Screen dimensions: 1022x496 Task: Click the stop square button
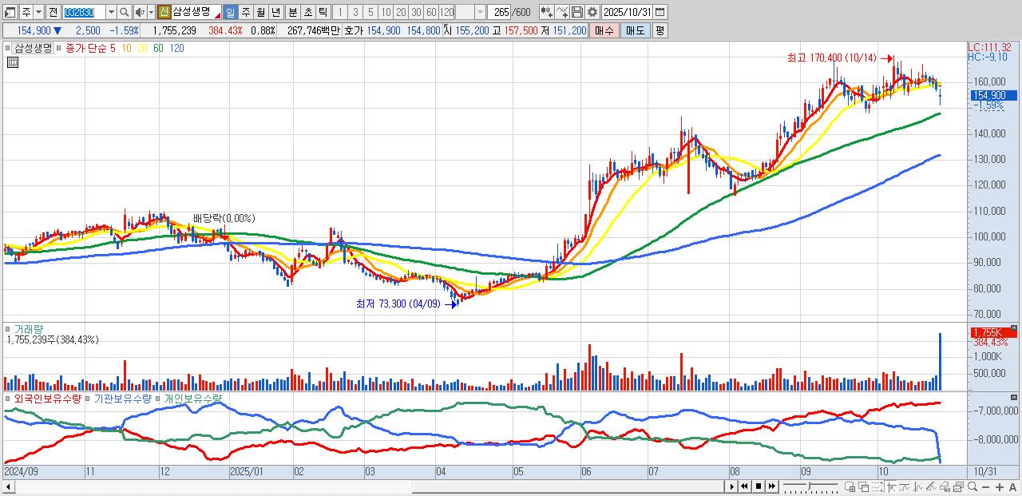tap(759, 486)
